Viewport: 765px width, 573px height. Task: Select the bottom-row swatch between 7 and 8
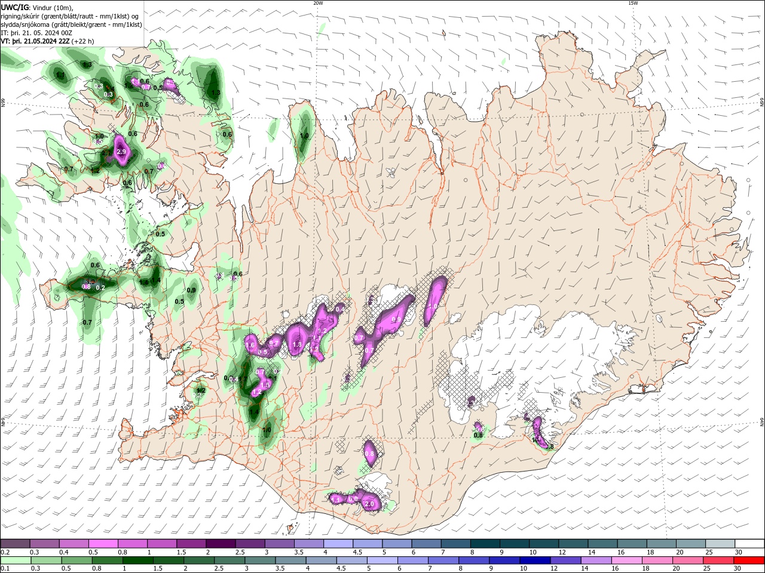click(443, 560)
